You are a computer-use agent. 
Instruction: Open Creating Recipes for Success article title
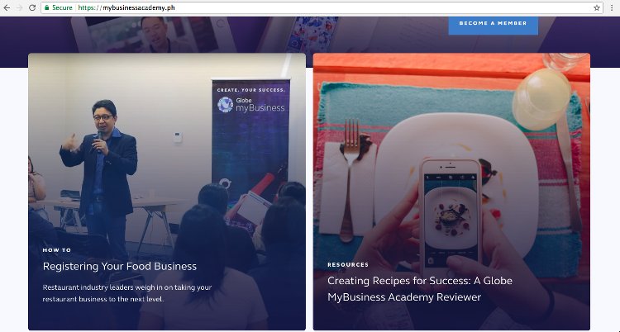click(x=420, y=289)
